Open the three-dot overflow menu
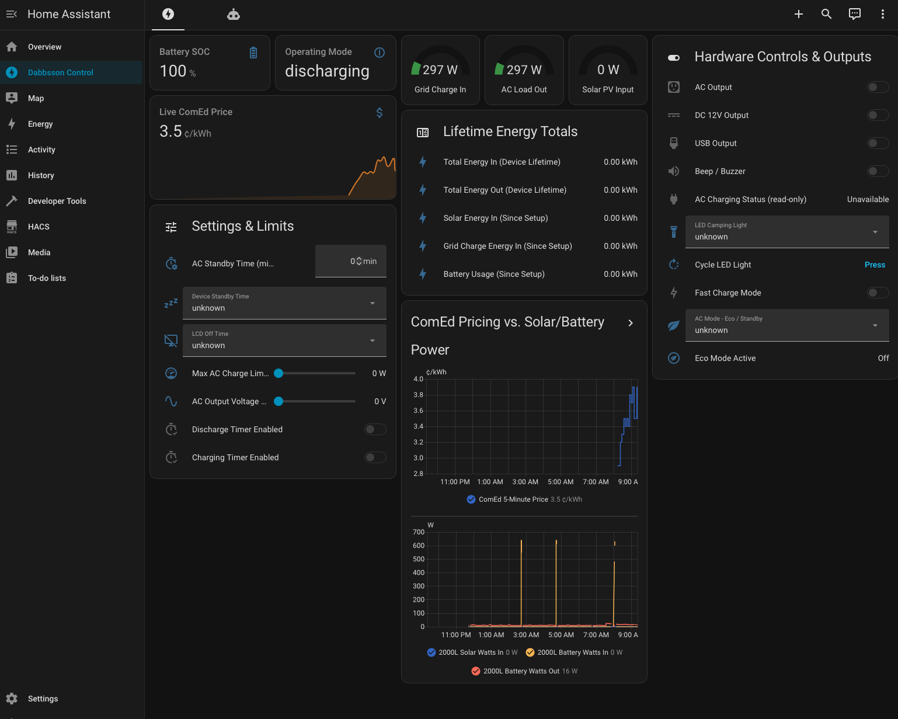 882,14
